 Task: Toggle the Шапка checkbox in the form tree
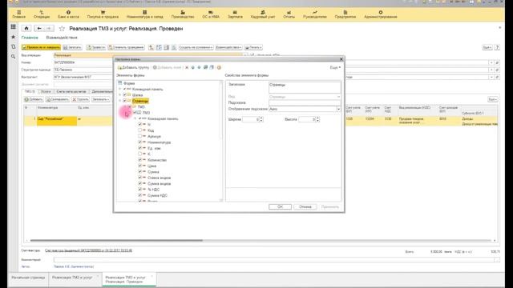[124, 94]
